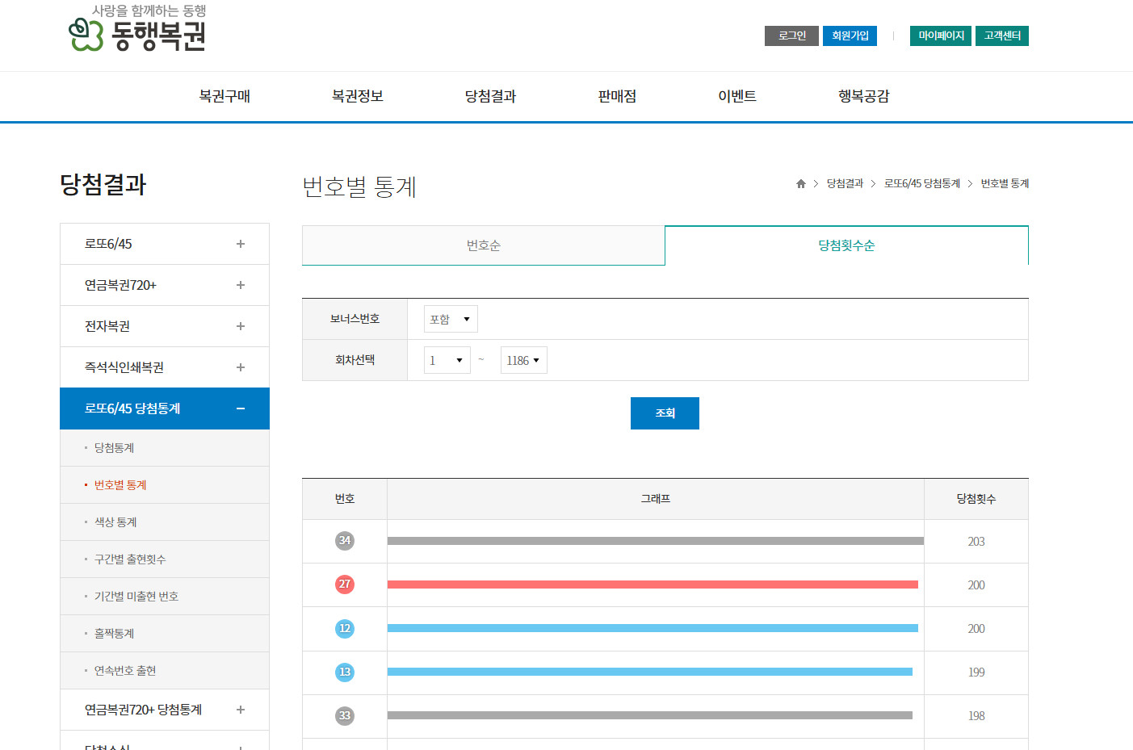Click number ball 34
Viewport: 1133px width, 750px height.
point(345,541)
